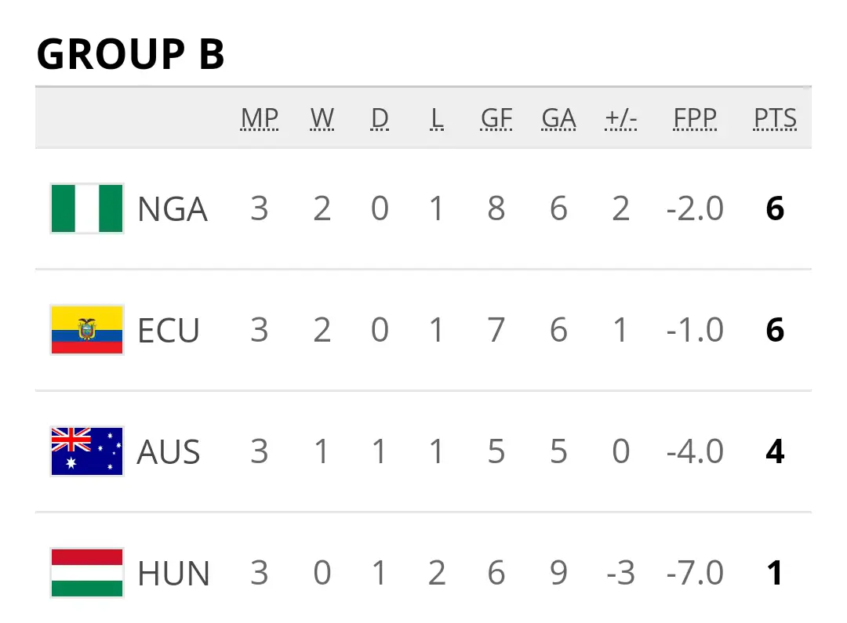This screenshot has height=623, width=847.
Task: Click the PTS column header
Action: pyautogui.click(x=775, y=118)
